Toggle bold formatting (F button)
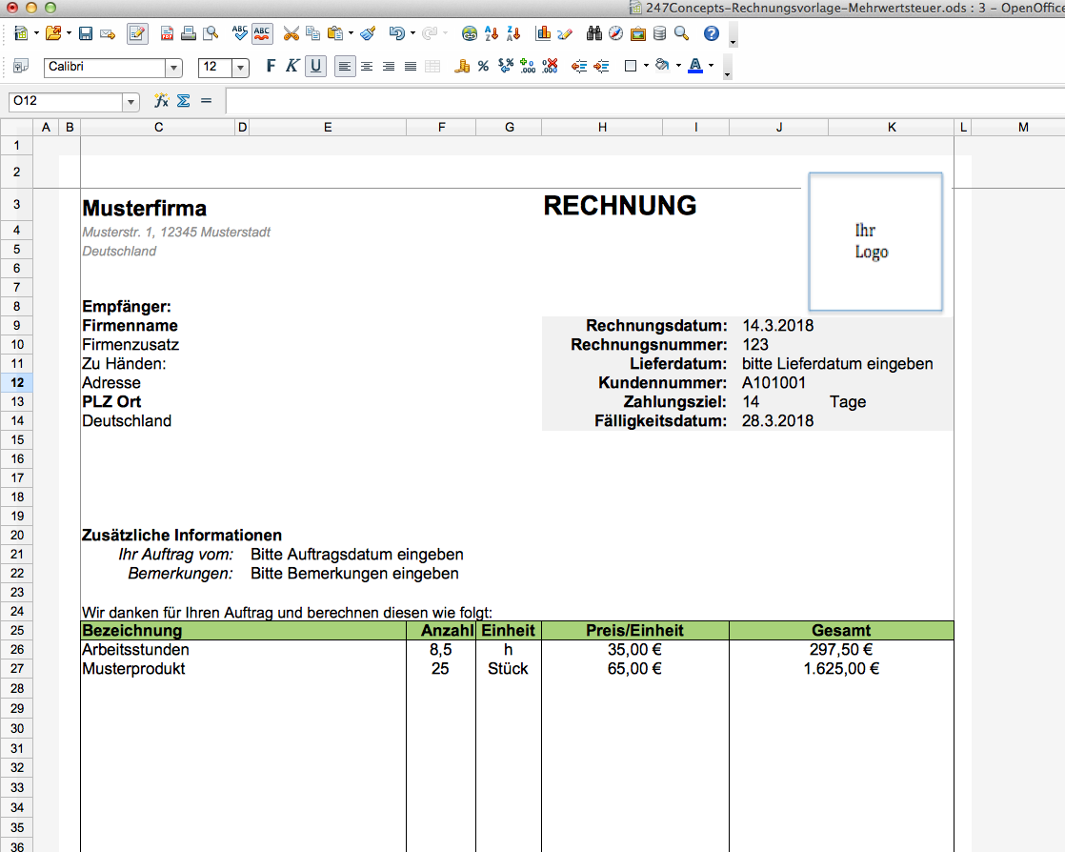This screenshot has height=852, width=1065. (x=271, y=67)
